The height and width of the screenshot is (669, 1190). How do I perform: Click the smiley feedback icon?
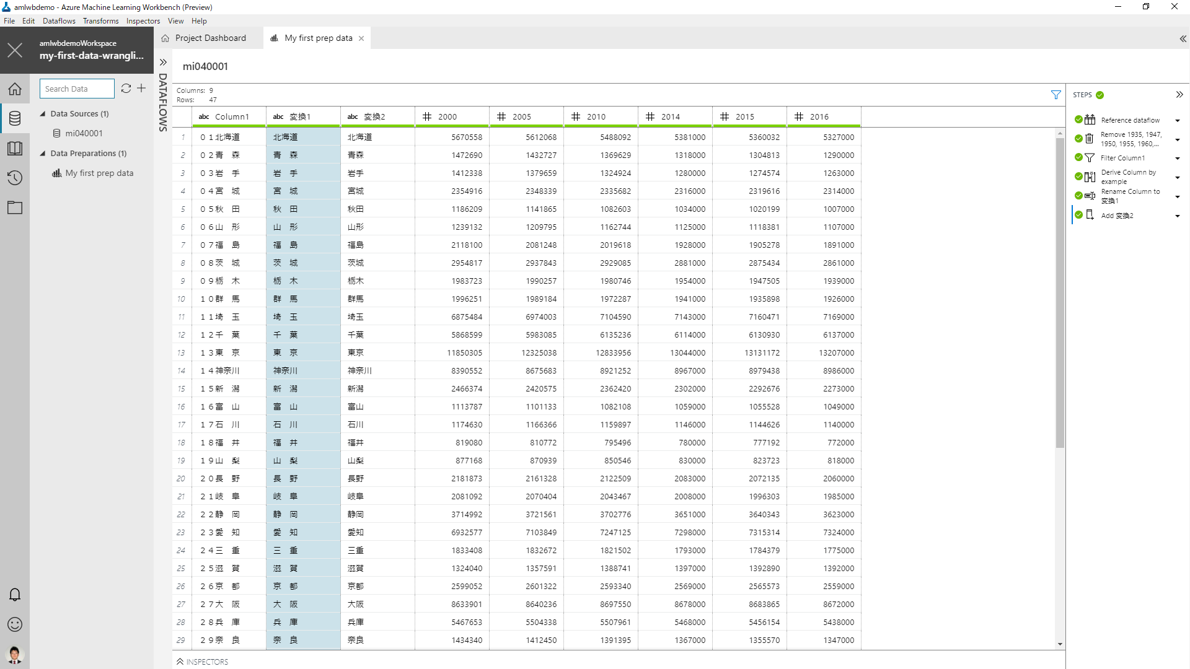[15, 624]
